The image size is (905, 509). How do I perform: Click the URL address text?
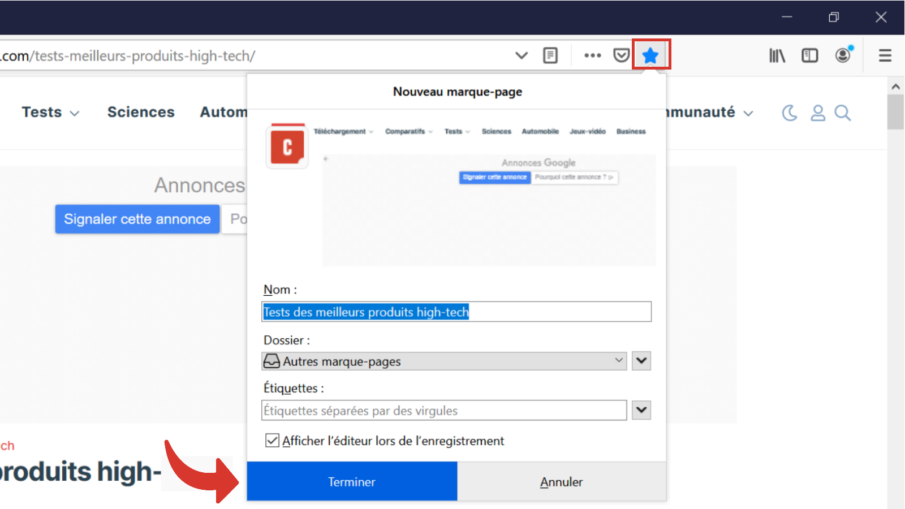(x=128, y=56)
